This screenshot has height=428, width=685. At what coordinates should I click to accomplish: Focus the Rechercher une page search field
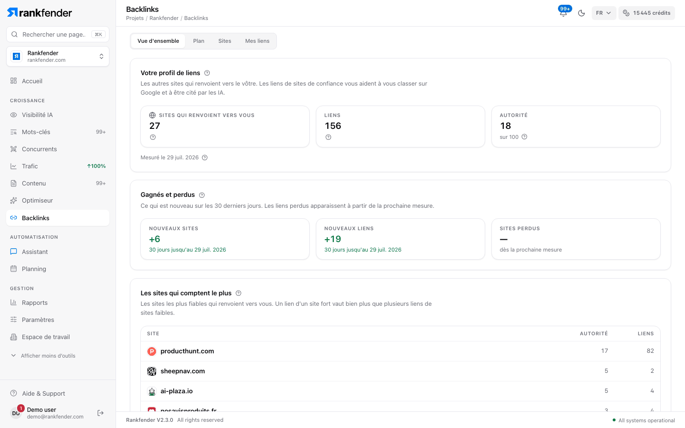(58, 34)
